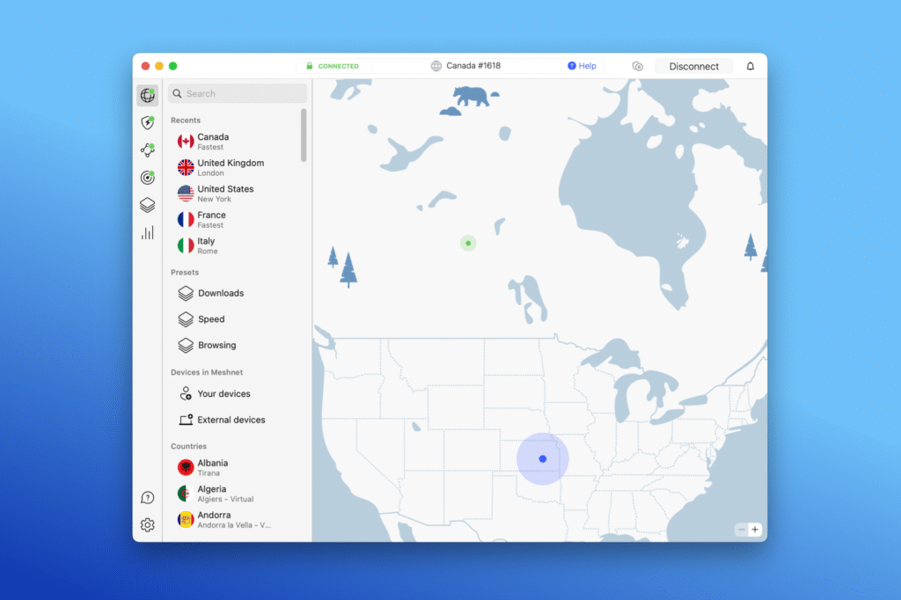The width and height of the screenshot is (901, 600).
Task: Open Threat Protection shield icon
Action: tap(147, 123)
